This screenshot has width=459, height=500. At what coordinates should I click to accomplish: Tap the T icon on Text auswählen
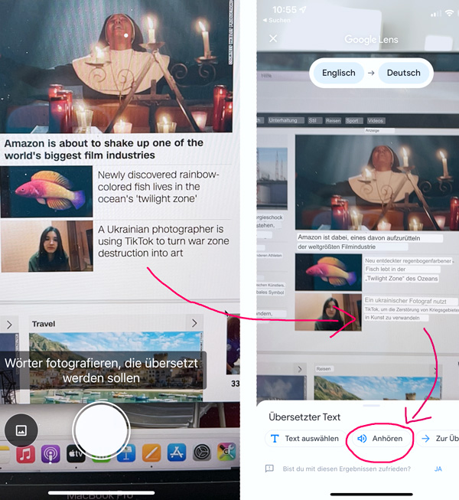(275, 439)
